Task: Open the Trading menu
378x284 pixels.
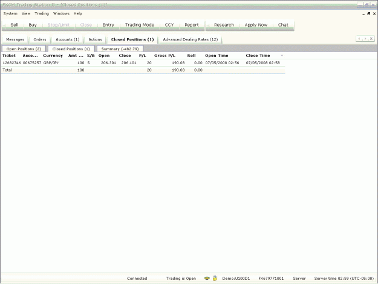Action: tap(42, 13)
